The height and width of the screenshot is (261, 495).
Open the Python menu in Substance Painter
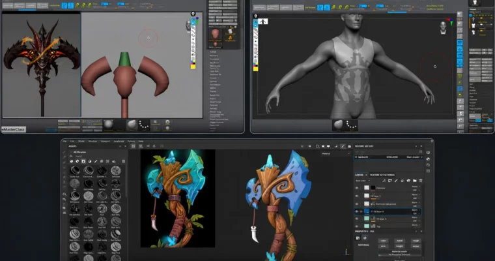click(x=131, y=141)
